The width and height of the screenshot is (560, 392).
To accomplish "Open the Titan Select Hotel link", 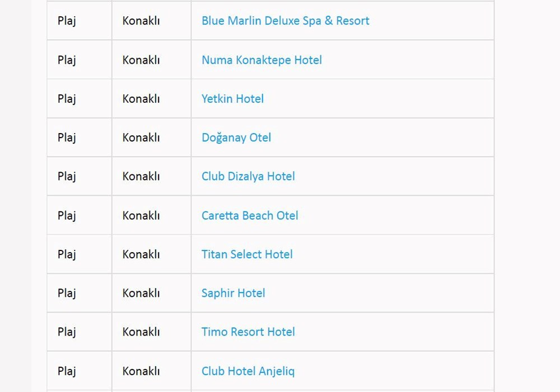I will tap(247, 254).
